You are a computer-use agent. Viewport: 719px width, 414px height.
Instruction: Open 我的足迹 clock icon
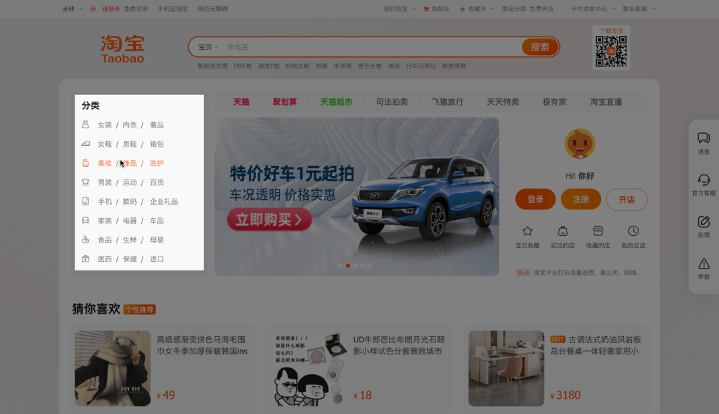[x=633, y=231]
